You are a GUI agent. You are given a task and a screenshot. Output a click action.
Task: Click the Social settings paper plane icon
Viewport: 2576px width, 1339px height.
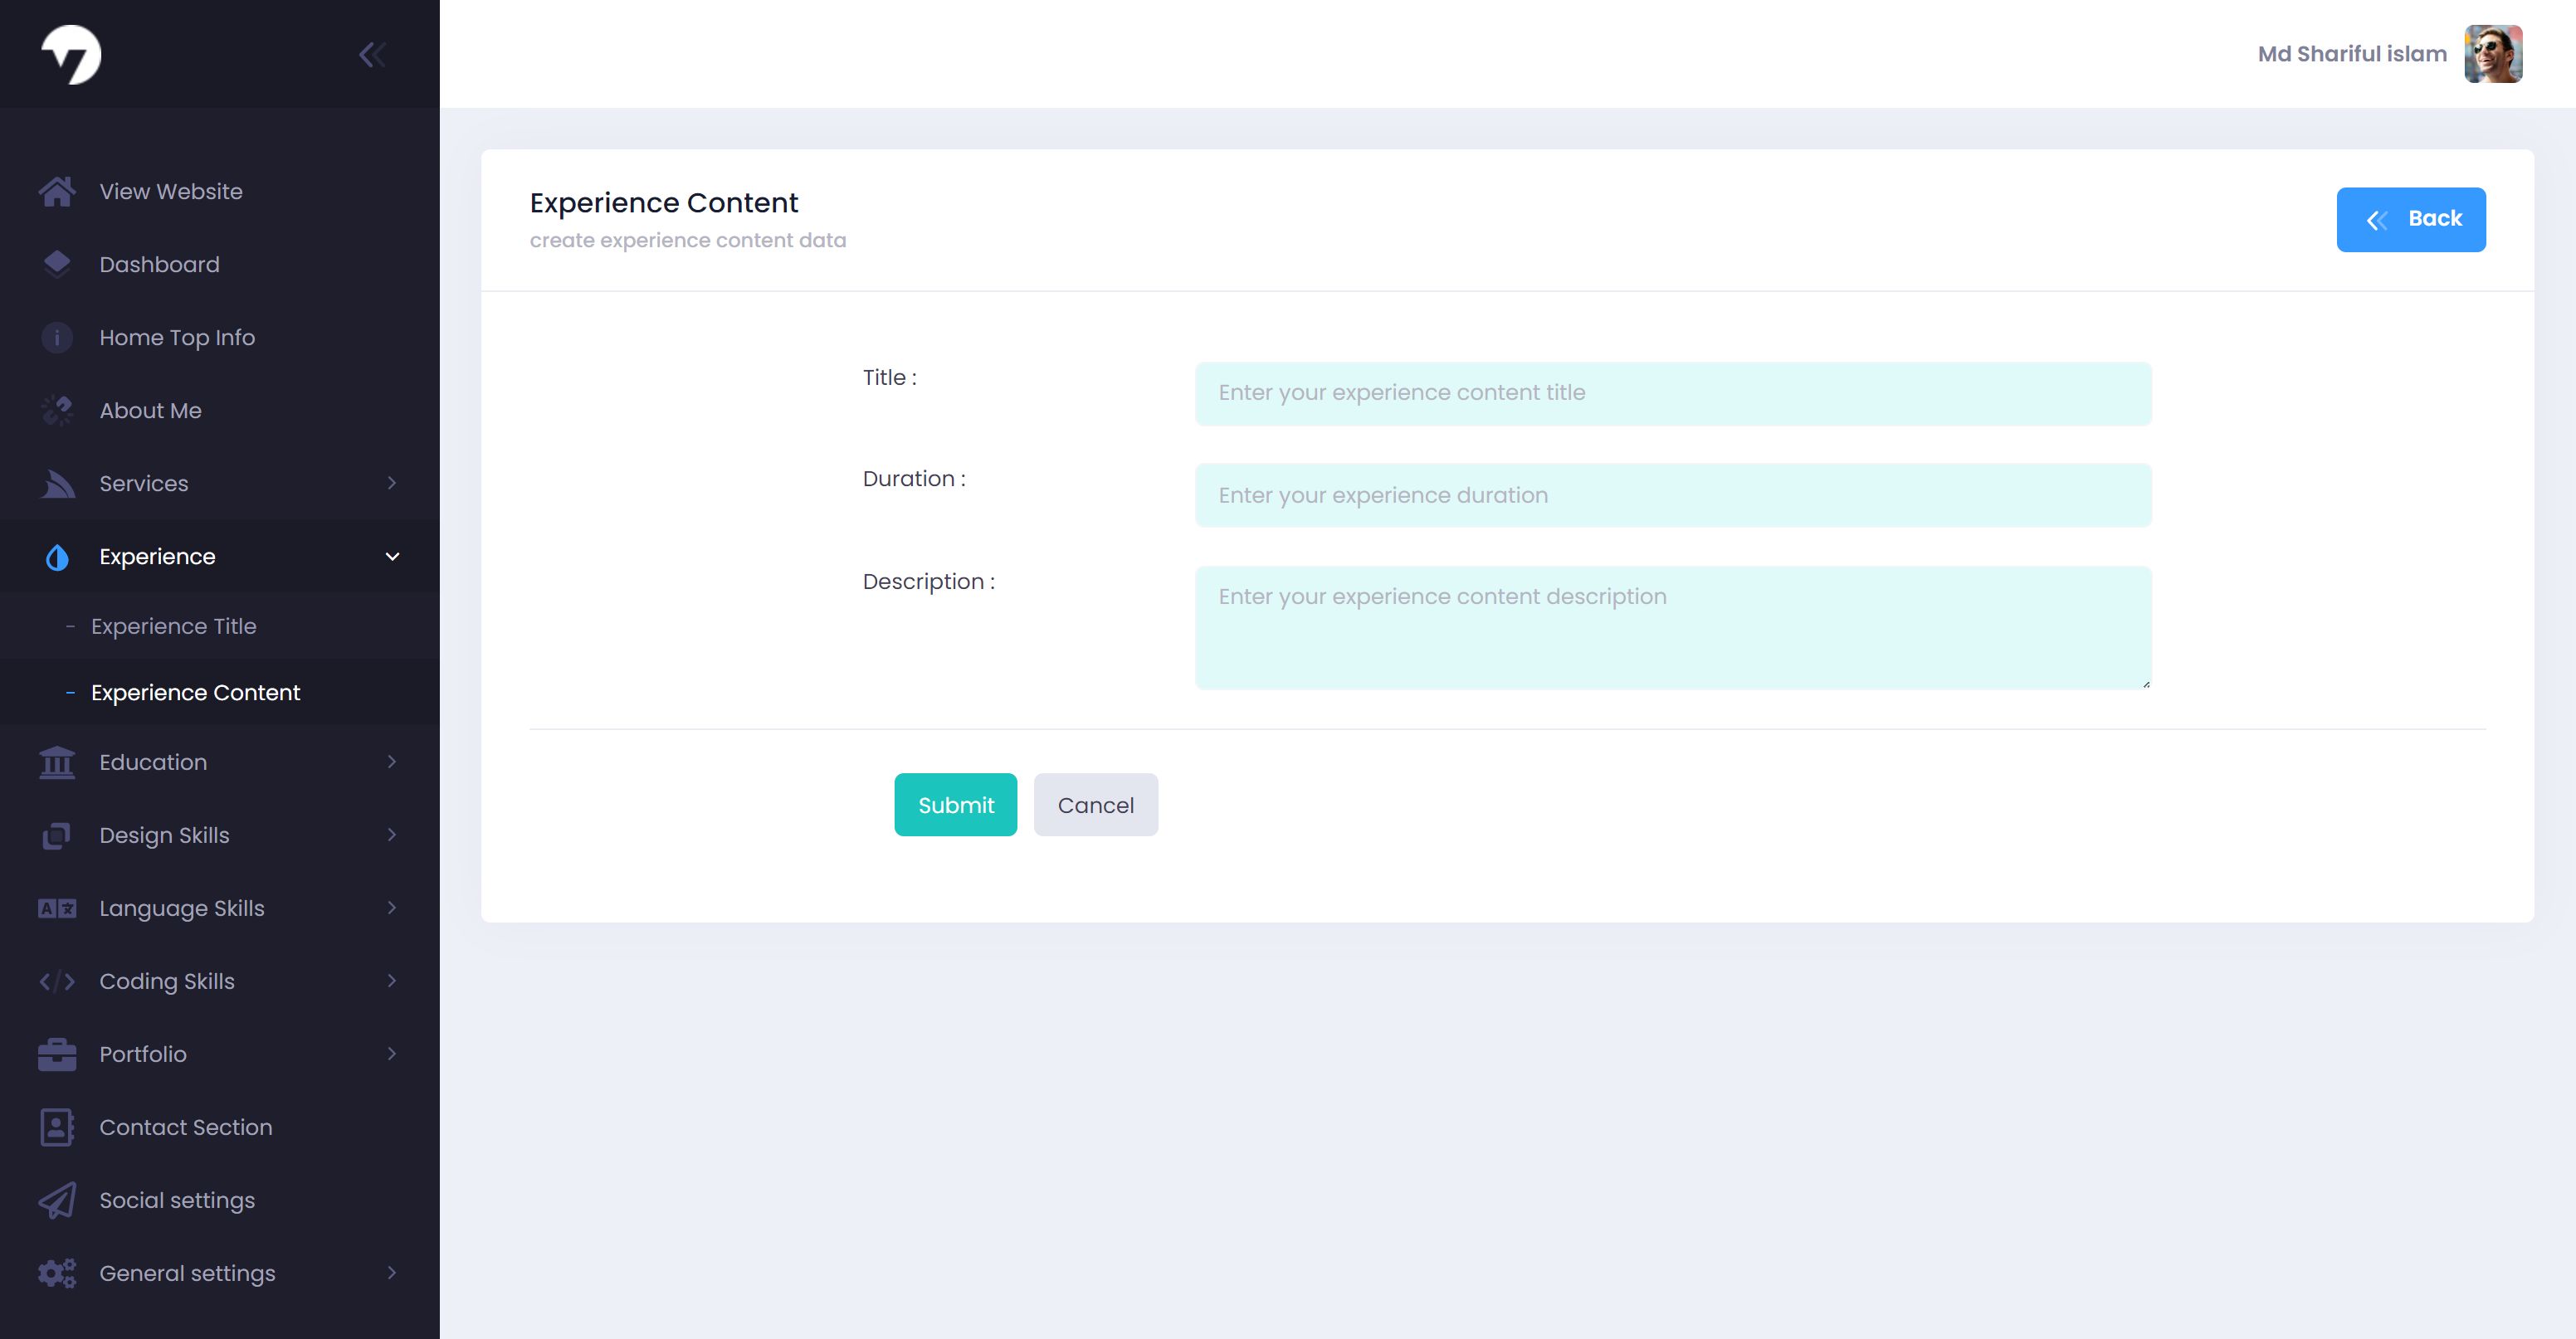click(57, 1200)
